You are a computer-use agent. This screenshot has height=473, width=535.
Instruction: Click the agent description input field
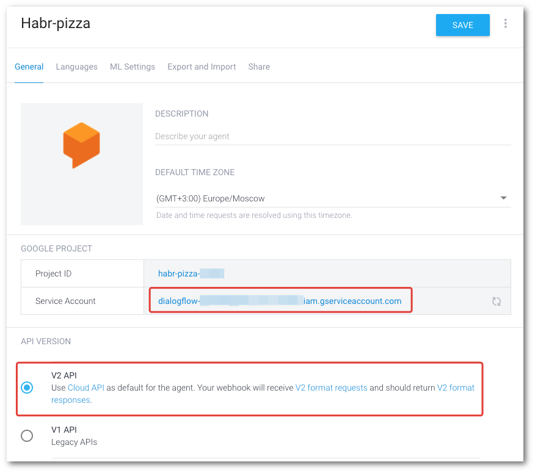pyautogui.click(x=333, y=136)
